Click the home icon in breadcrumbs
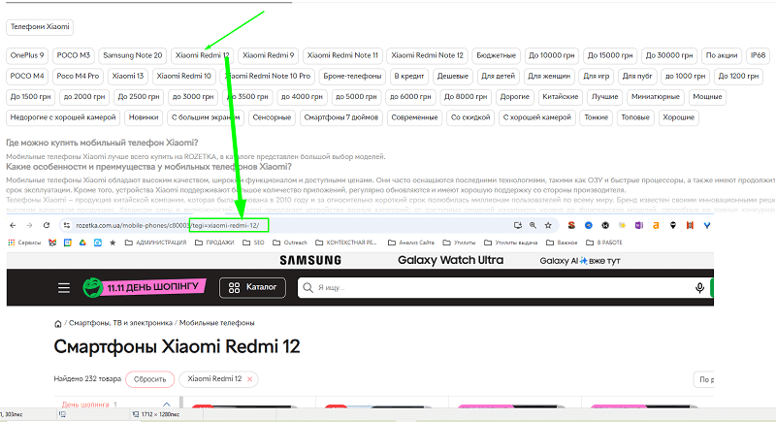 coord(58,324)
